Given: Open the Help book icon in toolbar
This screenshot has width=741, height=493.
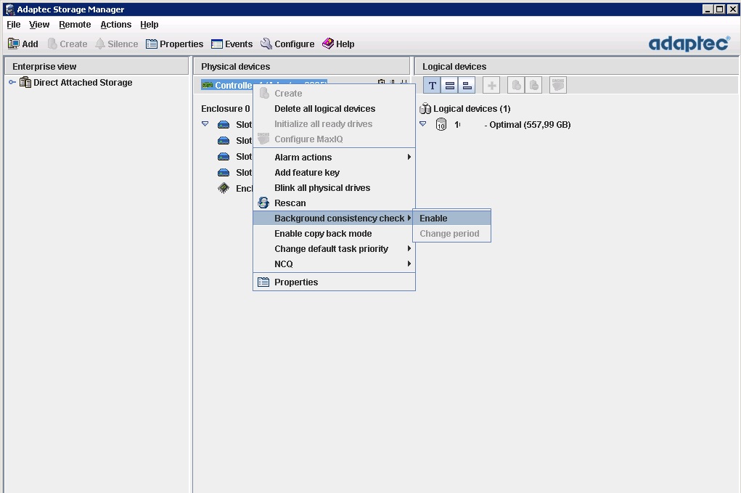Looking at the screenshot, I should click(x=328, y=44).
